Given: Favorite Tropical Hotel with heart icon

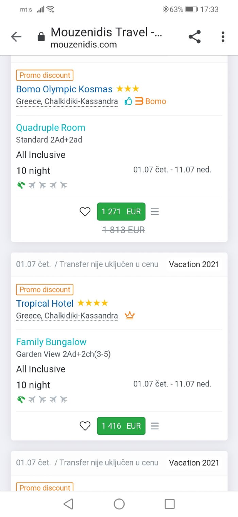Looking at the screenshot, I should 85,426.
